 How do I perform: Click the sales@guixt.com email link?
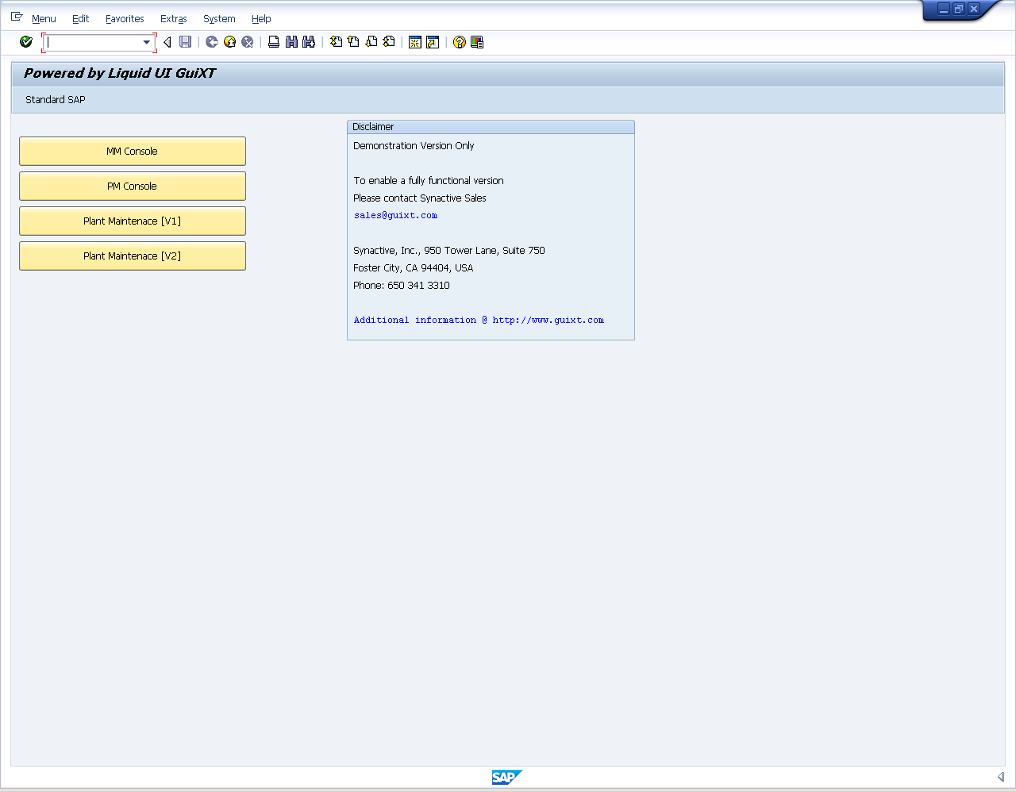pyautogui.click(x=395, y=215)
